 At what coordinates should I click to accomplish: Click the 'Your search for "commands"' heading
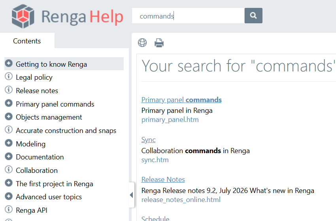238,66
